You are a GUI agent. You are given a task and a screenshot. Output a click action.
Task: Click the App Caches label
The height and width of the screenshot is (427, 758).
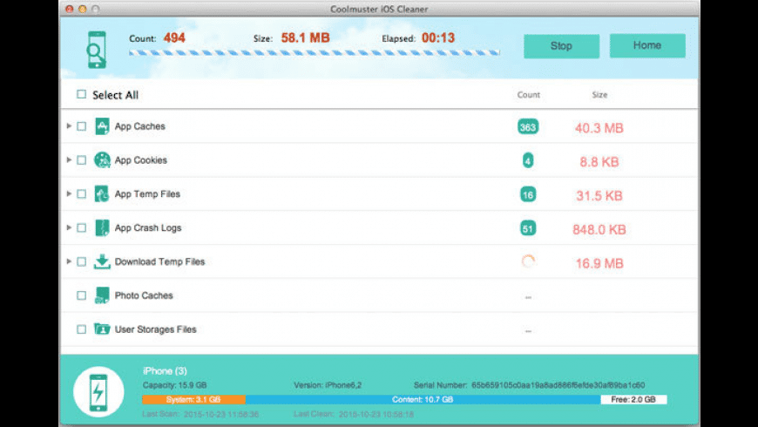coord(139,126)
